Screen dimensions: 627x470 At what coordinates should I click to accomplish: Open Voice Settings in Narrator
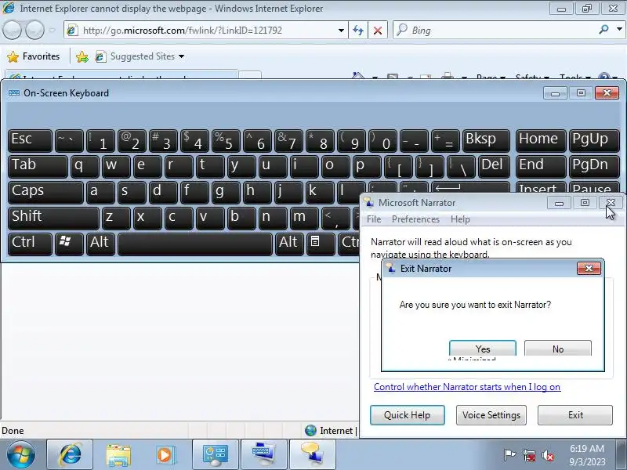pos(491,415)
